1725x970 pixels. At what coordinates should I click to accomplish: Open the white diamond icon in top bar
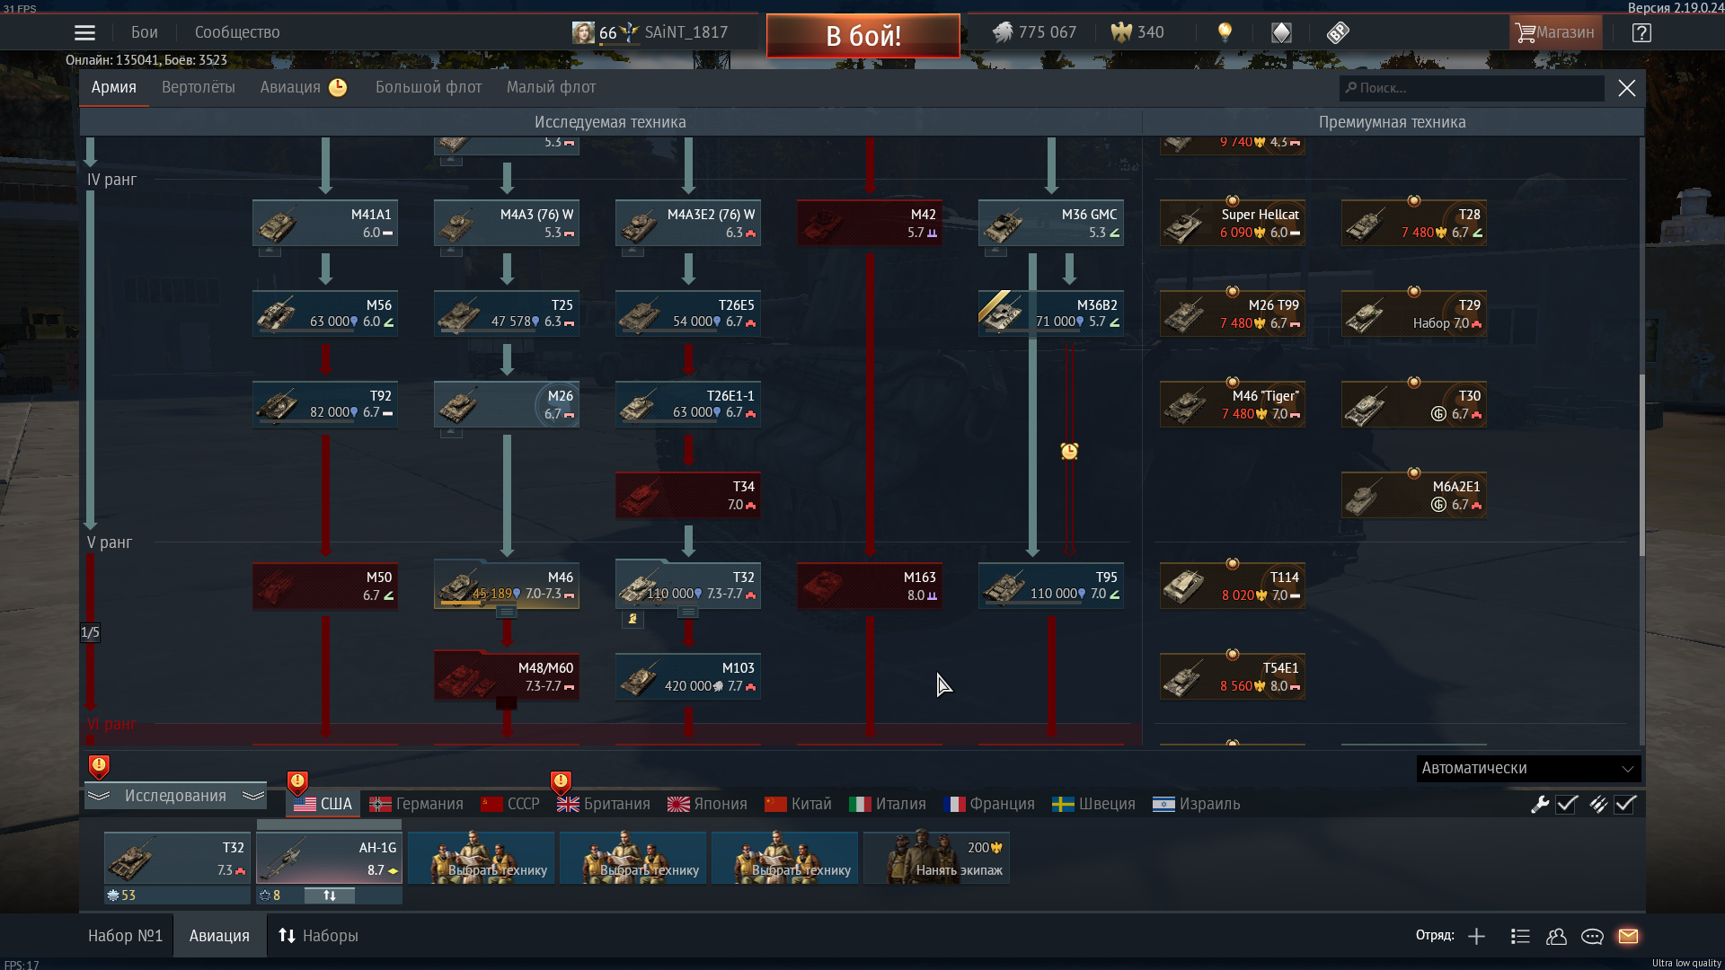tap(1281, 33)
